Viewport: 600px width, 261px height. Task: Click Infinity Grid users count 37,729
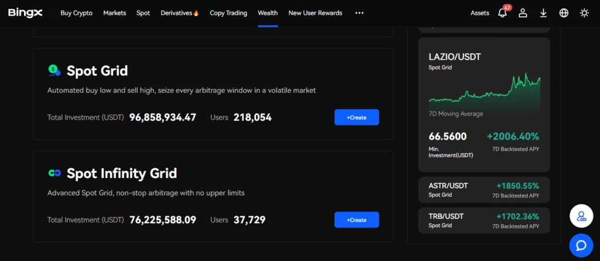tap(250, 220)
